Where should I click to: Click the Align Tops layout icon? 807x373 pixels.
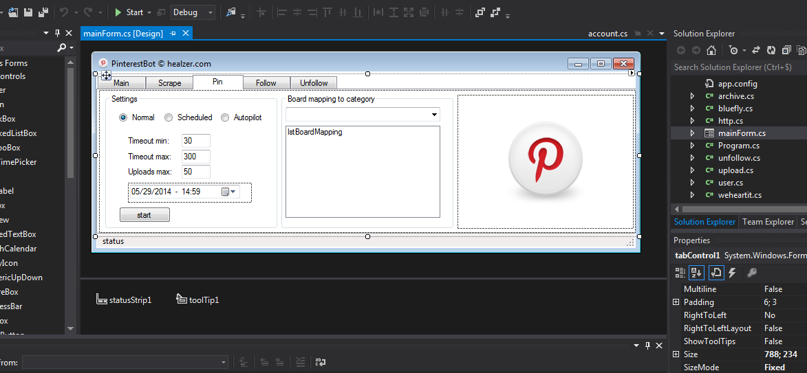click(328, 12)
